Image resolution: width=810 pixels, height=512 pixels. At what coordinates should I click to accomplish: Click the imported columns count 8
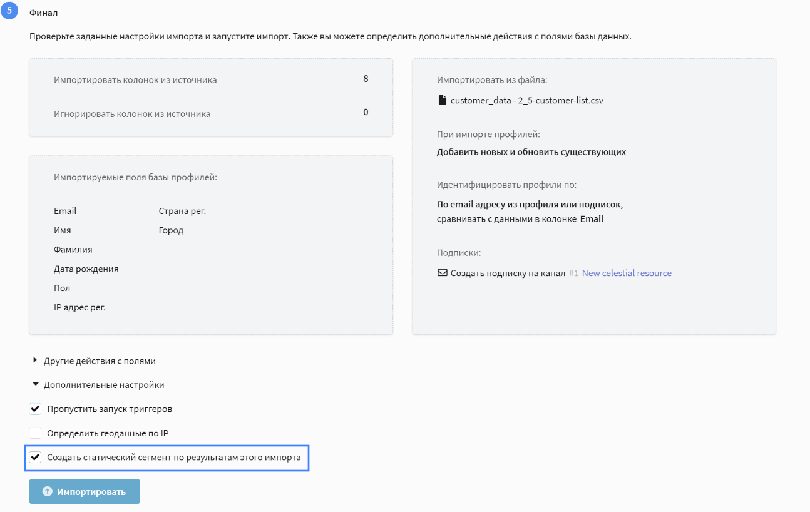(366, 79)
